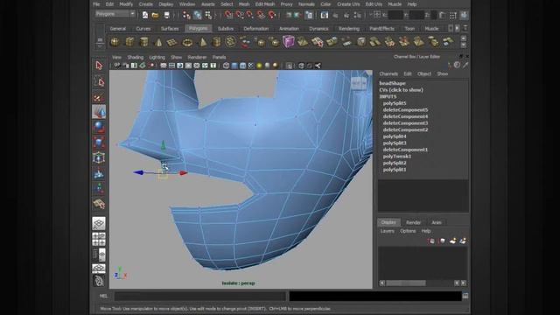Screen dimensions: 560x315
Task: Open Layer Editor Options menu
Action: coord(408,231)
